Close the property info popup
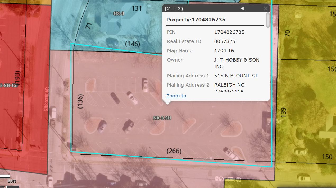Image resolution: width=336 pixels, height=188 pixels. click(x=265, y=8)
